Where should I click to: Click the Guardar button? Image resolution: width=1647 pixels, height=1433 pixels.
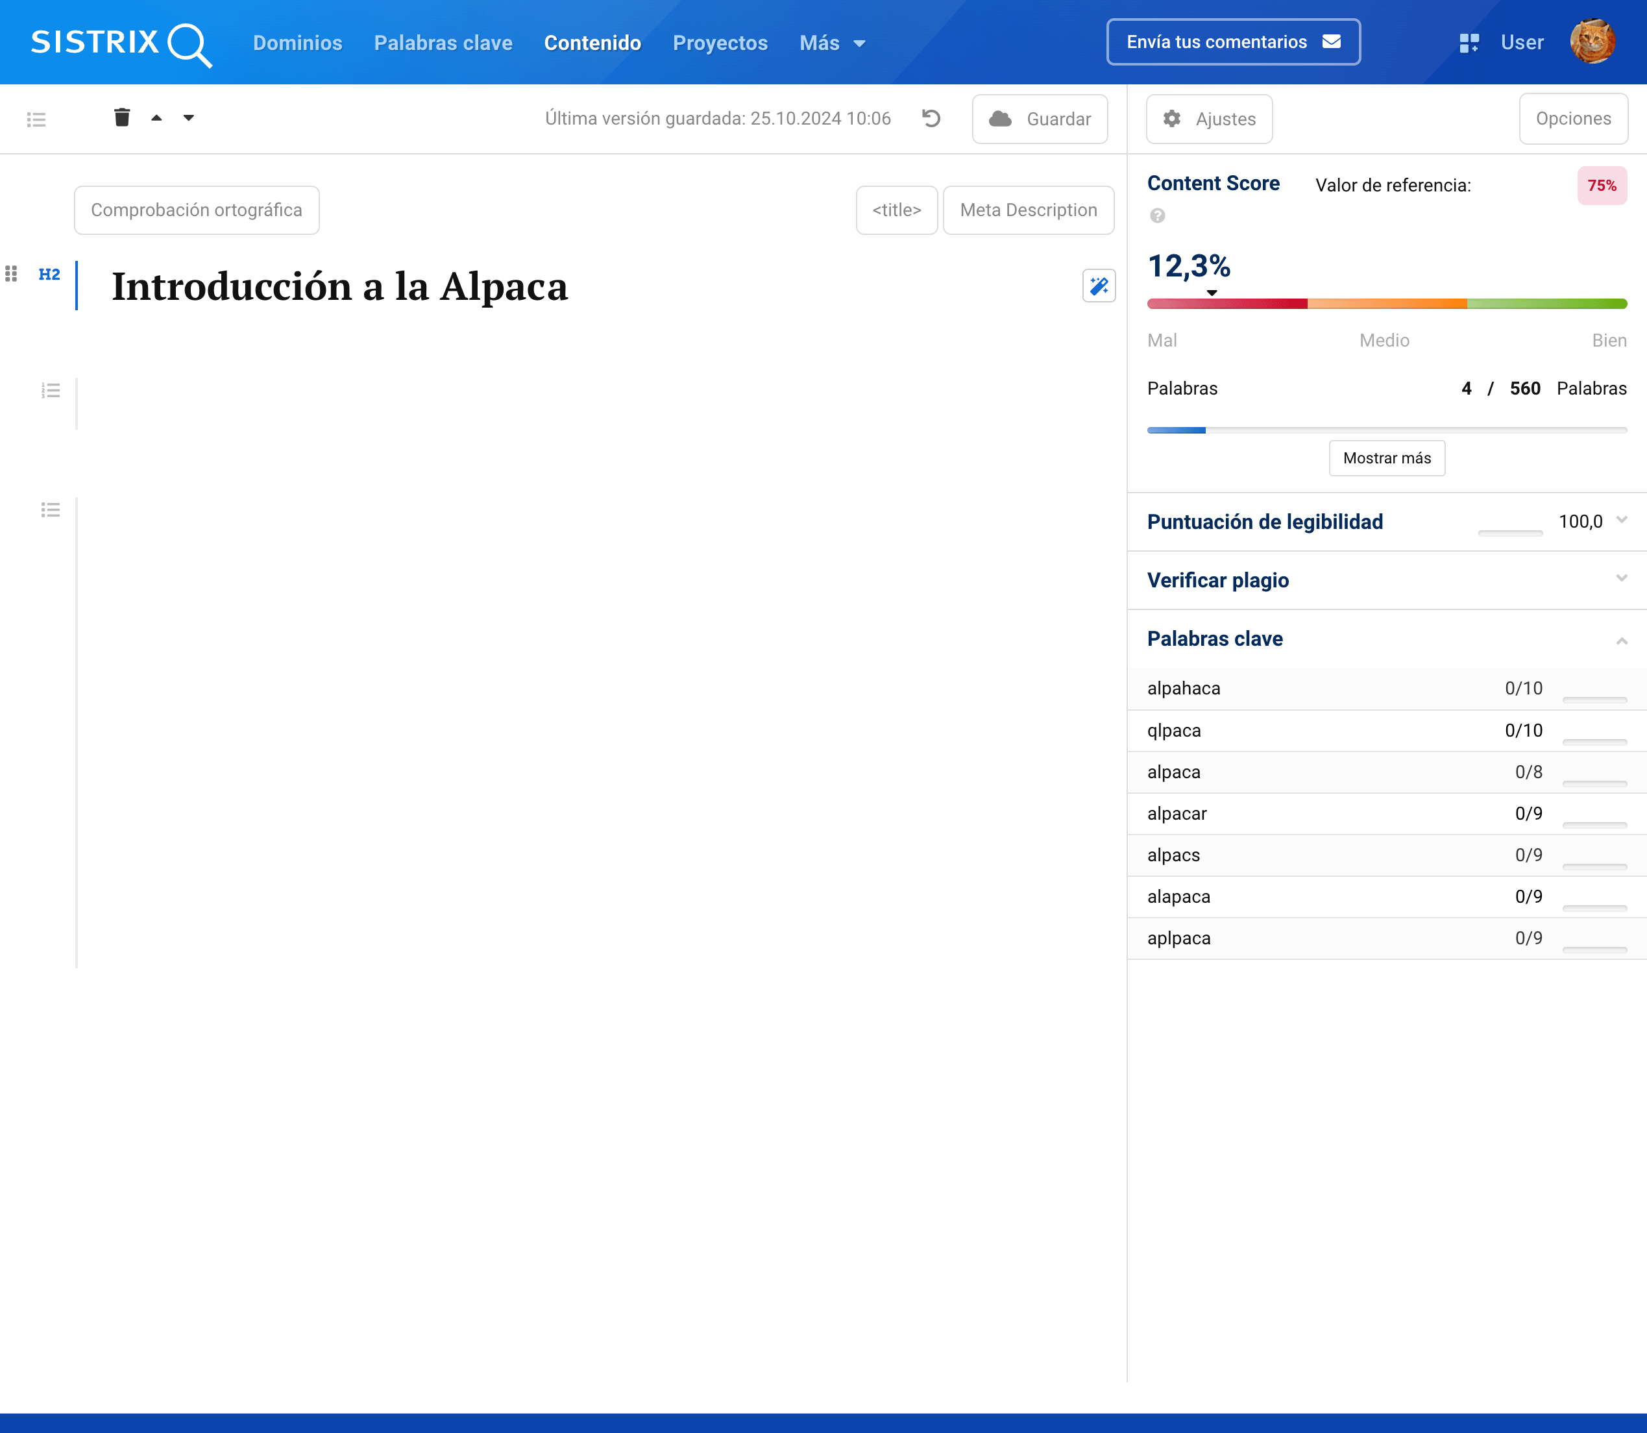[x=1040, y=119]
